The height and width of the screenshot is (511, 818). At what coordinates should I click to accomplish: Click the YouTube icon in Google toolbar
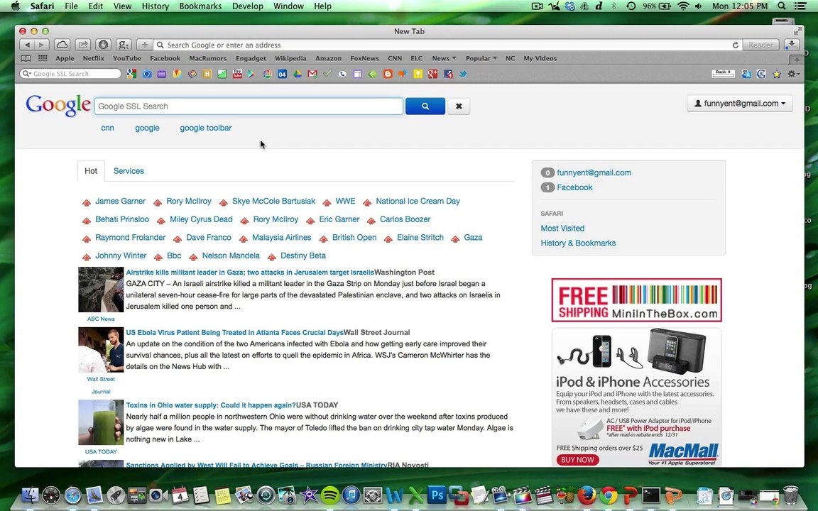click(237, 74)
